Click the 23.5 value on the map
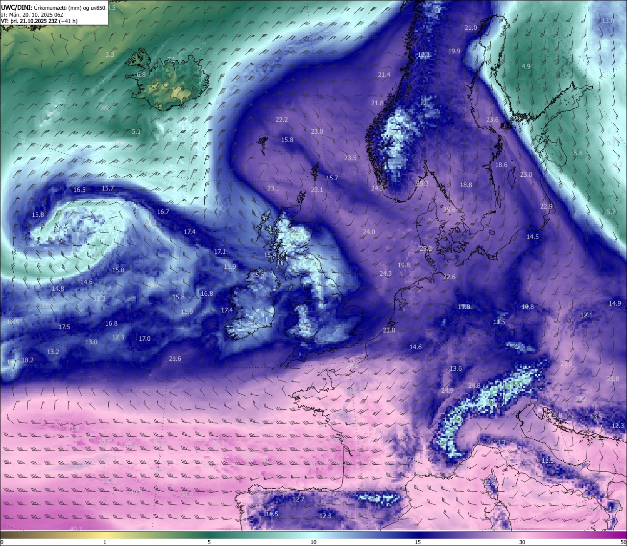This screenshot has height=546, width=627. point(350,158)
